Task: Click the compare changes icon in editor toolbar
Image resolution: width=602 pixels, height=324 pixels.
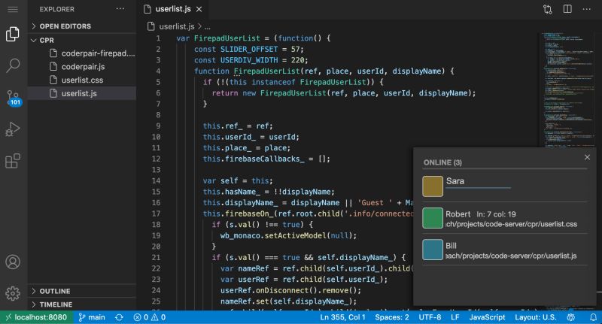Action: (548, 9)
